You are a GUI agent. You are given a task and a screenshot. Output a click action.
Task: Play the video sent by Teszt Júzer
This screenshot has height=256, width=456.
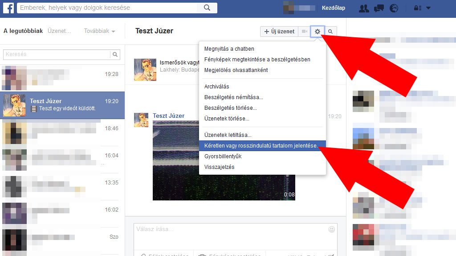(x=224, y=160)
